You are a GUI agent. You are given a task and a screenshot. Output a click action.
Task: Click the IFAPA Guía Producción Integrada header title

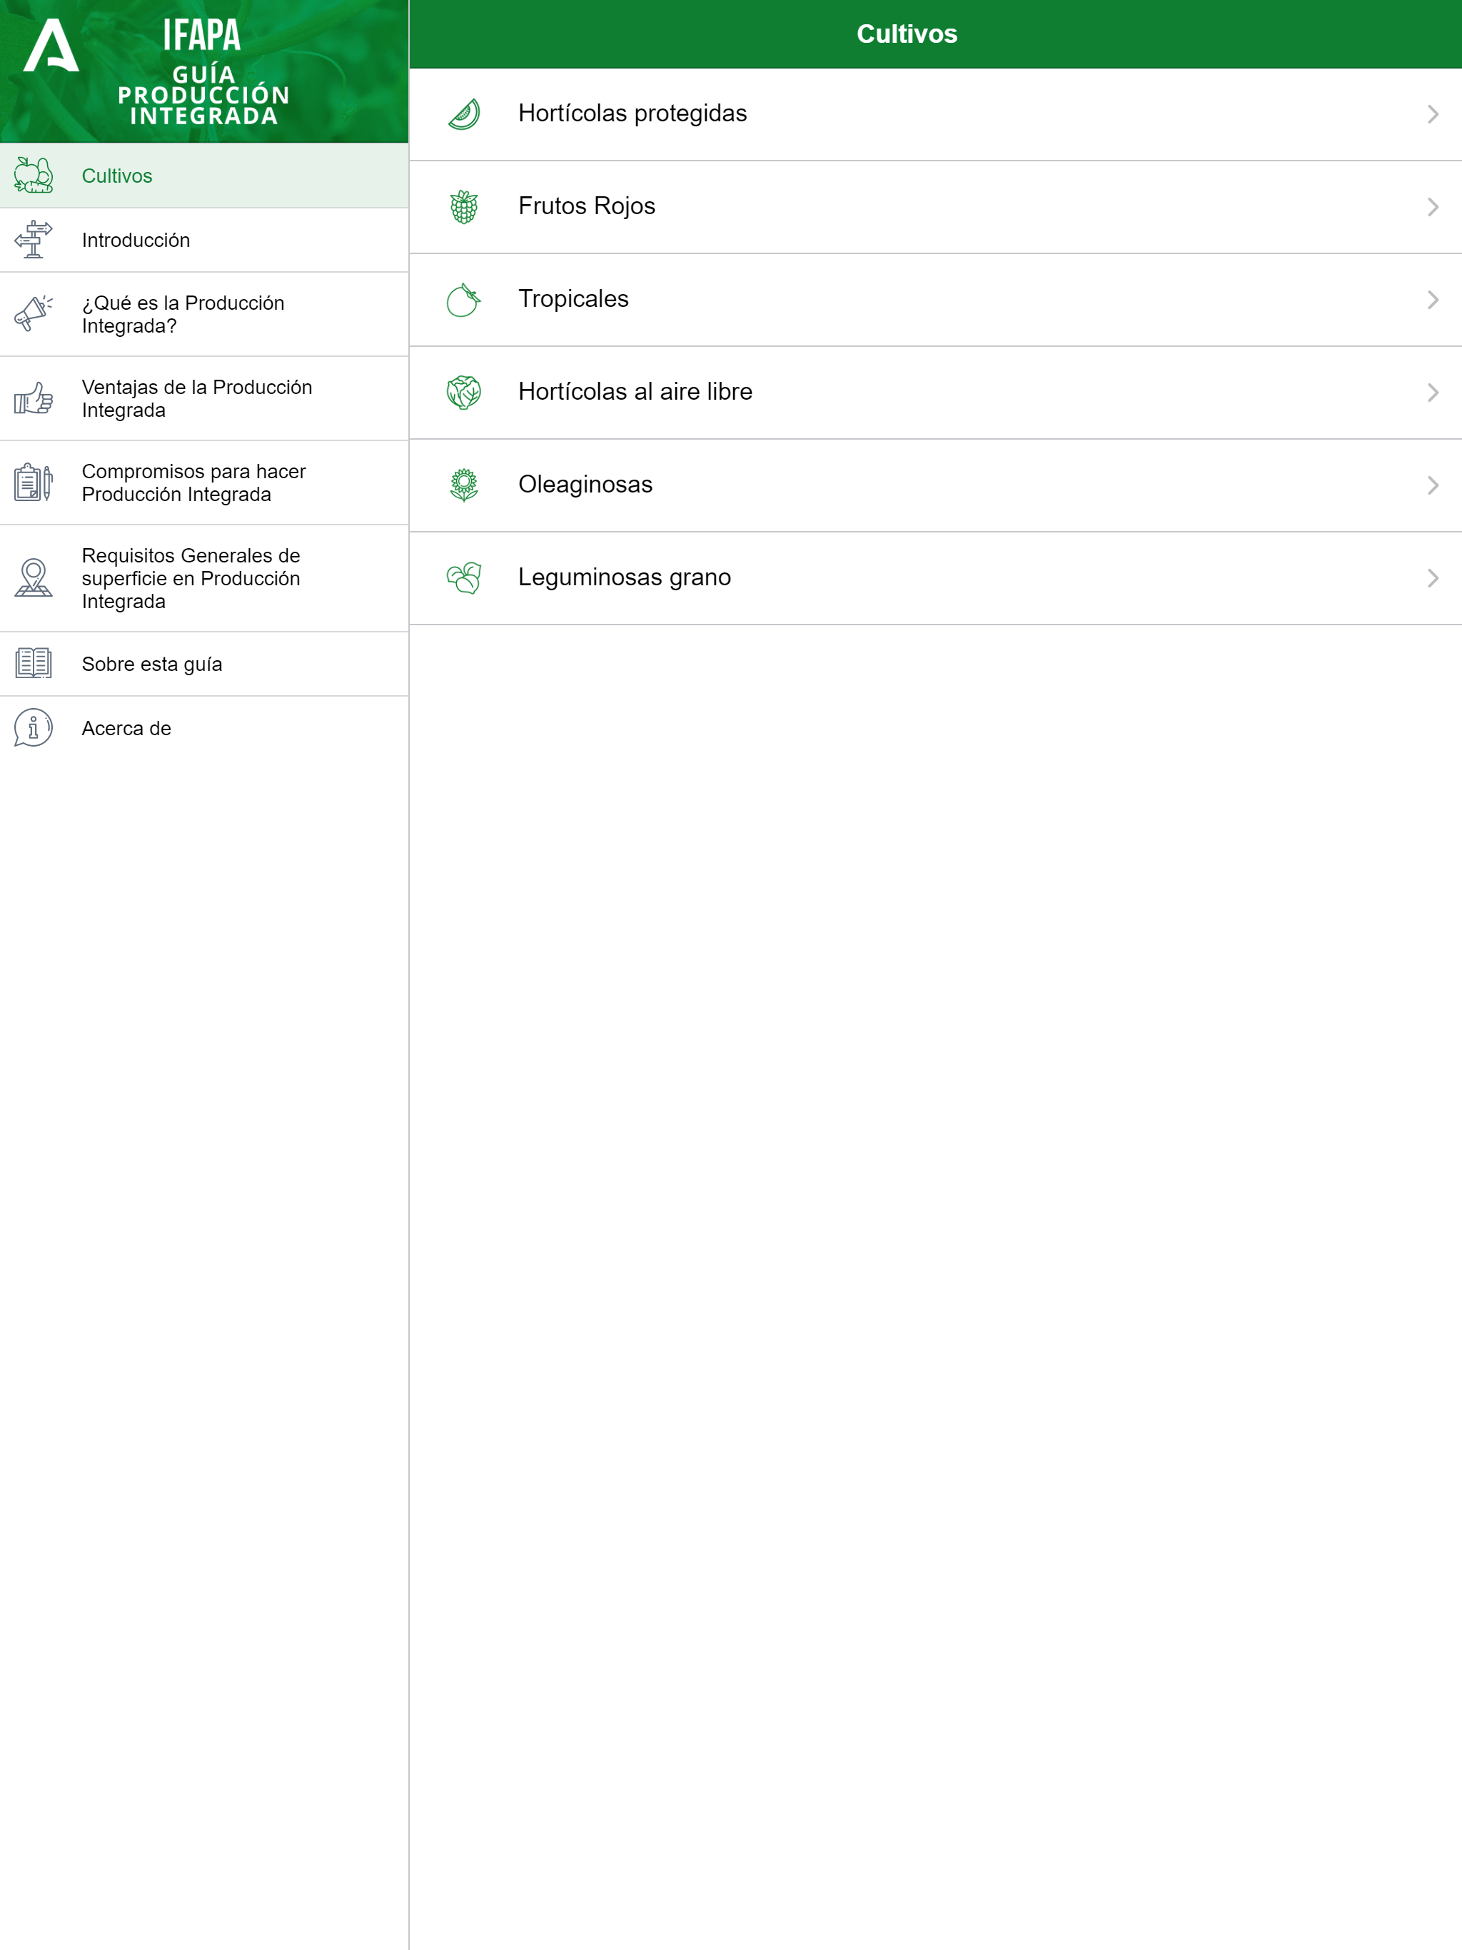pos(203,72)
